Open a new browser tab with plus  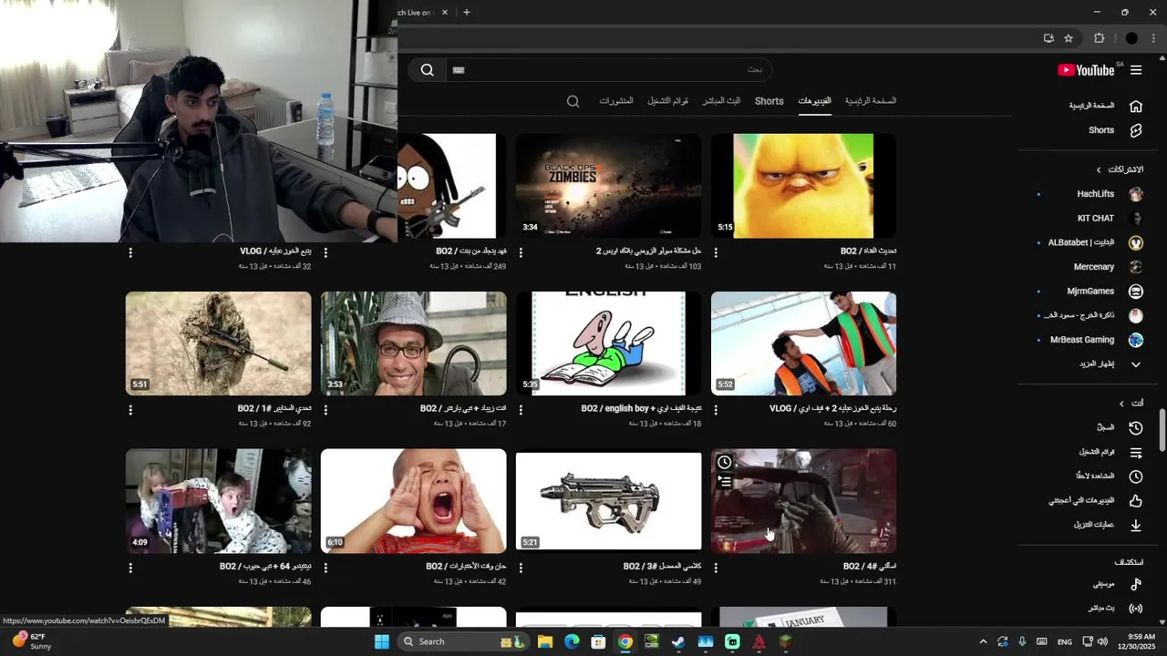pos(466,12)
